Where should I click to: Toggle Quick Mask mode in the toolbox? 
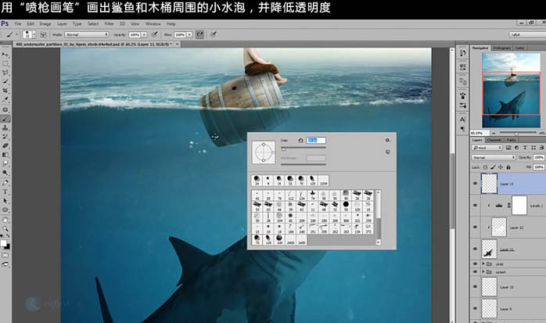[5, 256]
